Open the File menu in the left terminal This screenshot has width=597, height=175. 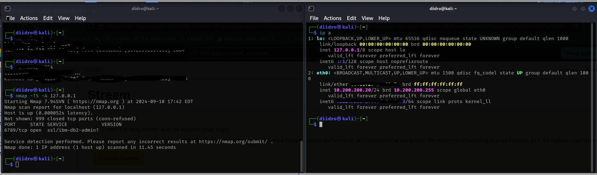(x=10, y=18)
